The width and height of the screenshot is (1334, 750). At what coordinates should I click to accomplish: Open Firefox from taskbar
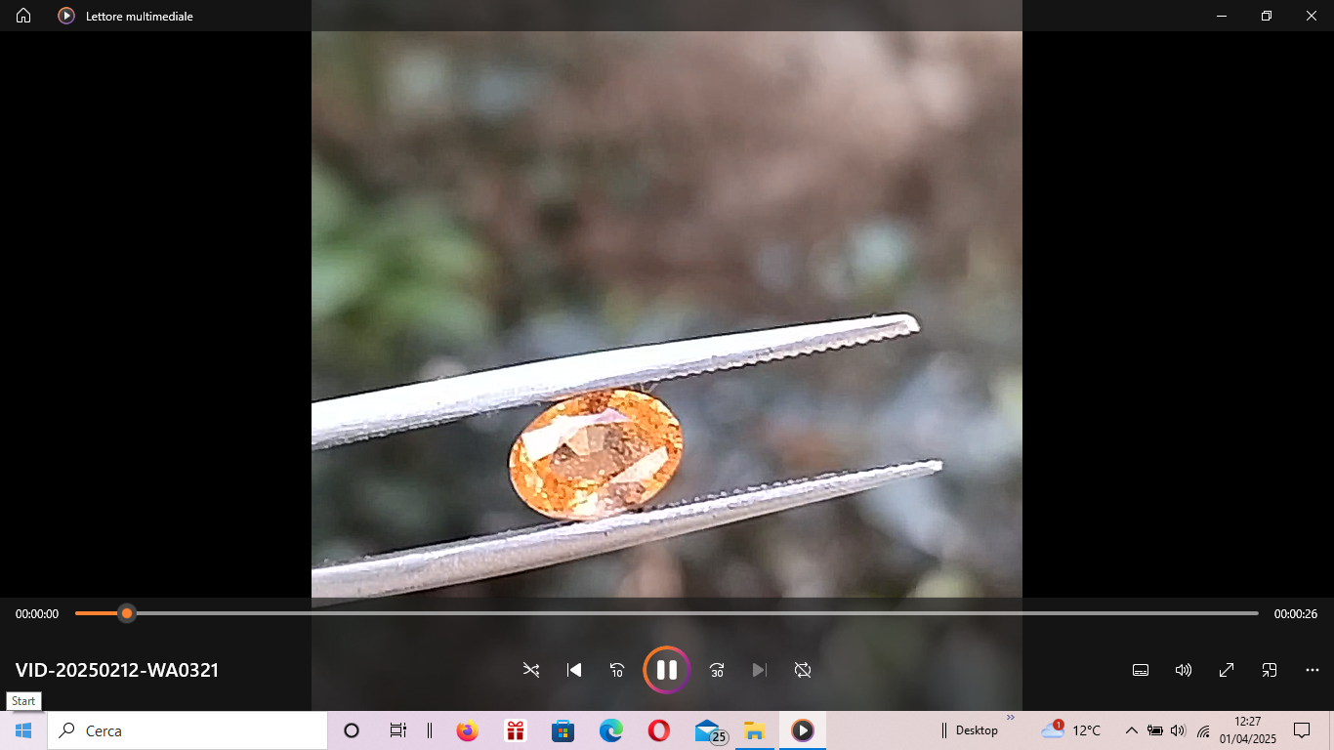coord(467,730)
